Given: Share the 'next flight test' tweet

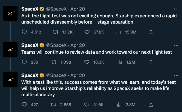Looking at the screenshot, I should tap(151, 62).
